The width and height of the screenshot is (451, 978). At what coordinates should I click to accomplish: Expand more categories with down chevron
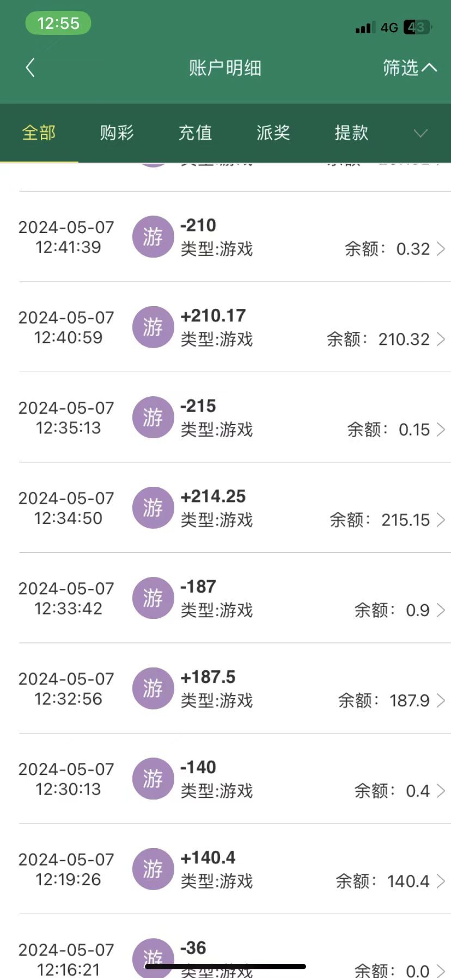pos(420,133)
